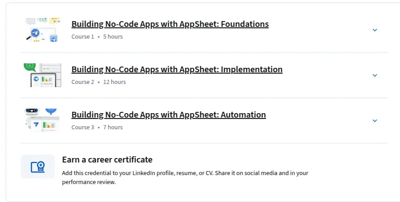Image resolution: width=400 pixels, height=202 pixels.
Task: Open Building No-Code Apps with AppSheet: Implementation link
Action: (x=177, y=69)
